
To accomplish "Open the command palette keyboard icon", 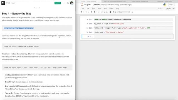I will 132,12.
